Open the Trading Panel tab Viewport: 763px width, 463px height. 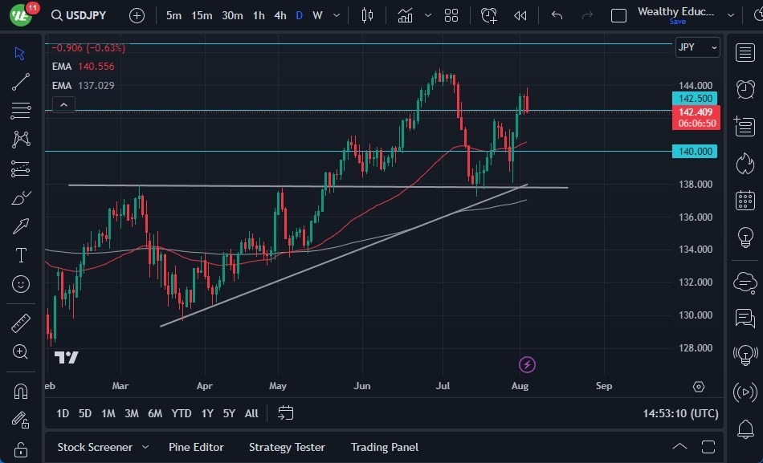tap(384, 447)
